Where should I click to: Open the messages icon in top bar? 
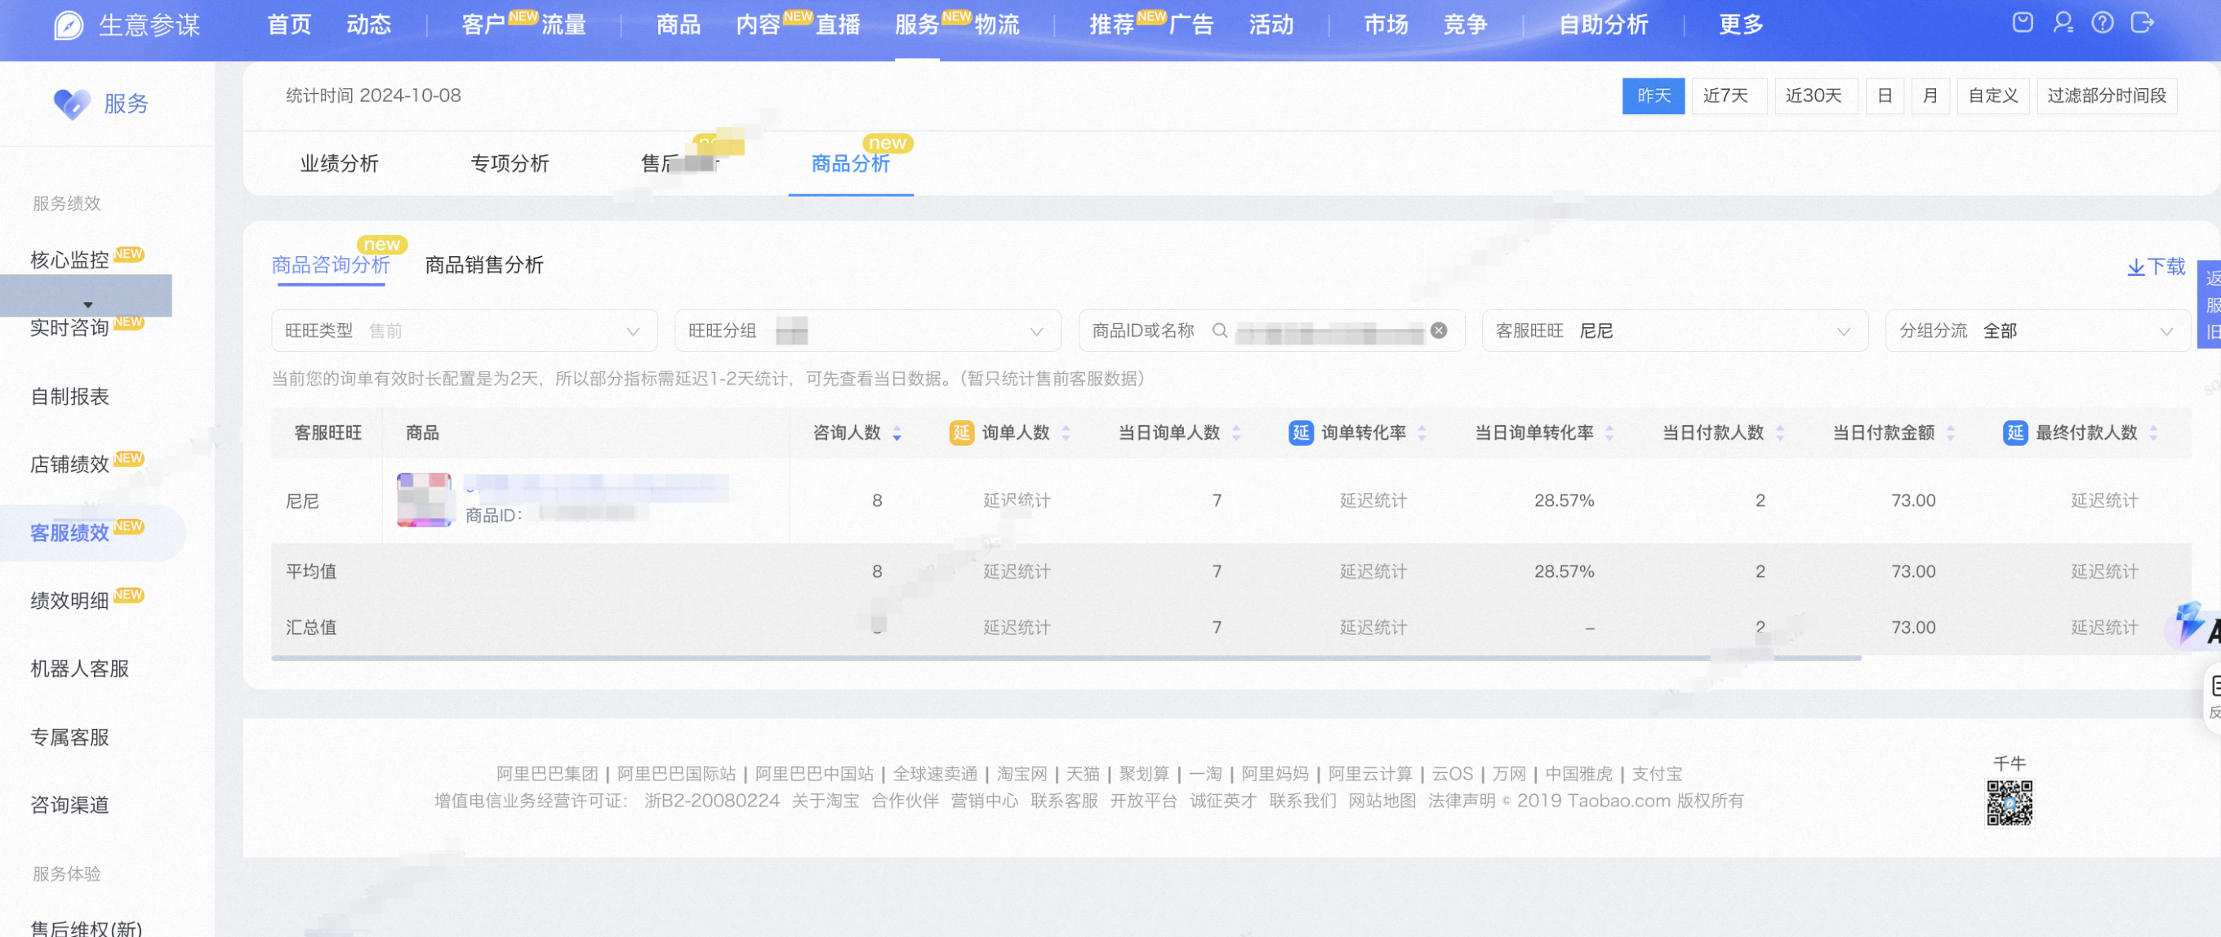coord(2023,22)
